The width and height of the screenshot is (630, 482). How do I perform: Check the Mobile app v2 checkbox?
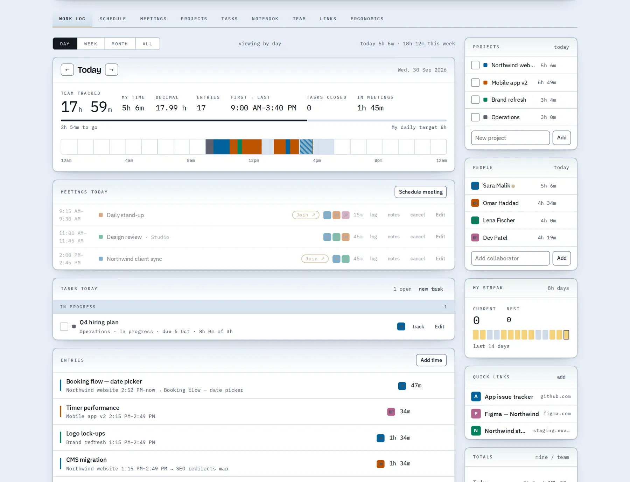[x=475, y=83]
